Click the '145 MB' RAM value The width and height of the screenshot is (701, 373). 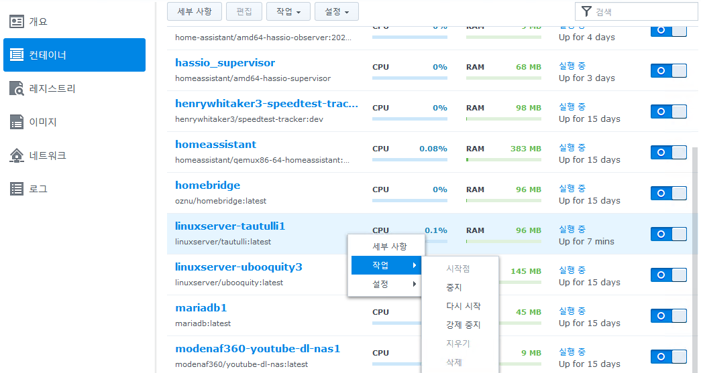(x=526, y=271)
